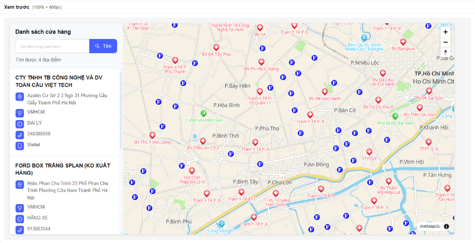Select the BV 1A hospital marker

coord(260,28)
